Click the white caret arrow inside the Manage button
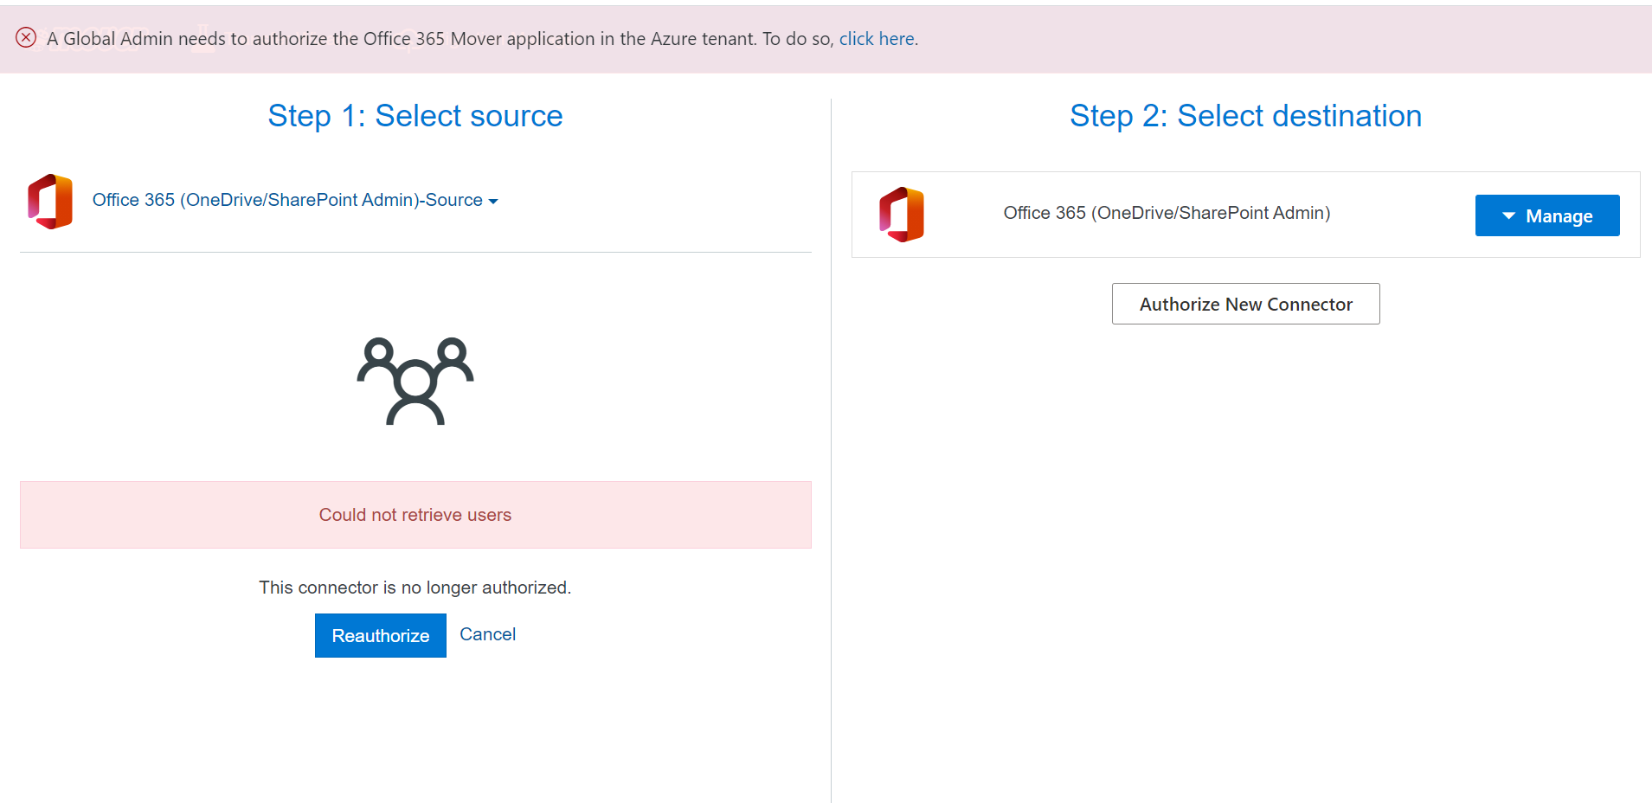 click(1508, 215)
